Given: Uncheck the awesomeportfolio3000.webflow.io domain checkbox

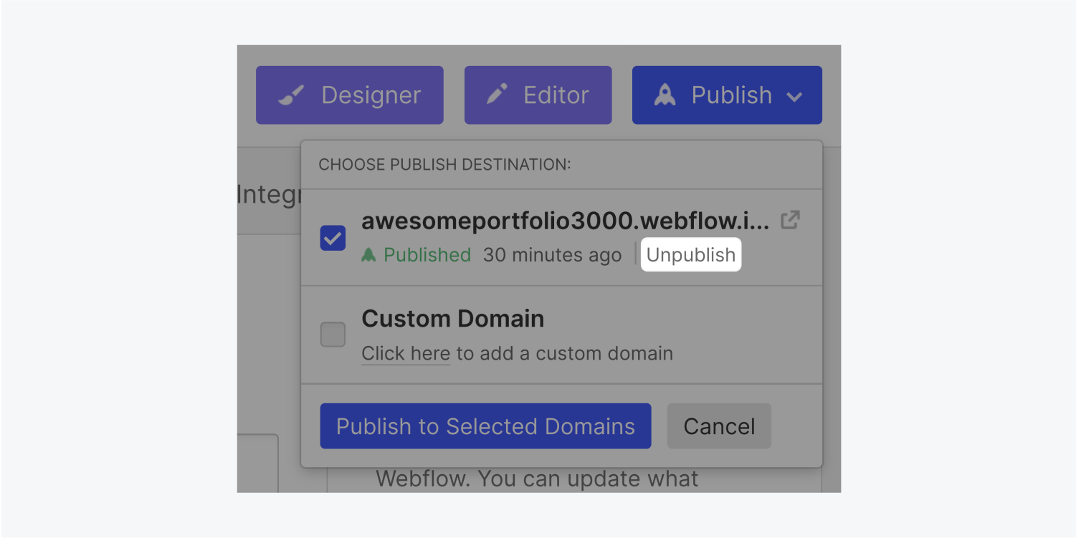Looking at the screenshot, I should (x=333, y=238).
